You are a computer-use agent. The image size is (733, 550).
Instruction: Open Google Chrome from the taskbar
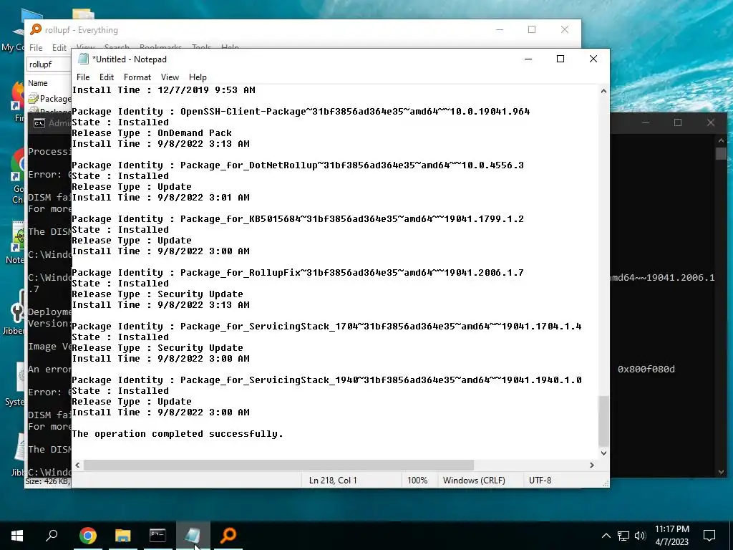pos(88,536)
